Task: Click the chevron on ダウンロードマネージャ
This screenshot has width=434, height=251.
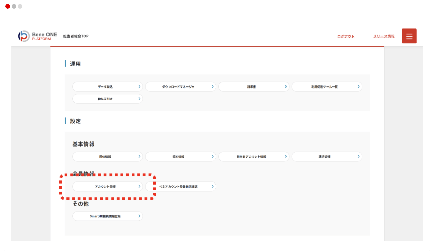Action: (x=213, y=87)
